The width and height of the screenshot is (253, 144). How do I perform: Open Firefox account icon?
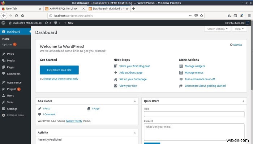point(241,15)
